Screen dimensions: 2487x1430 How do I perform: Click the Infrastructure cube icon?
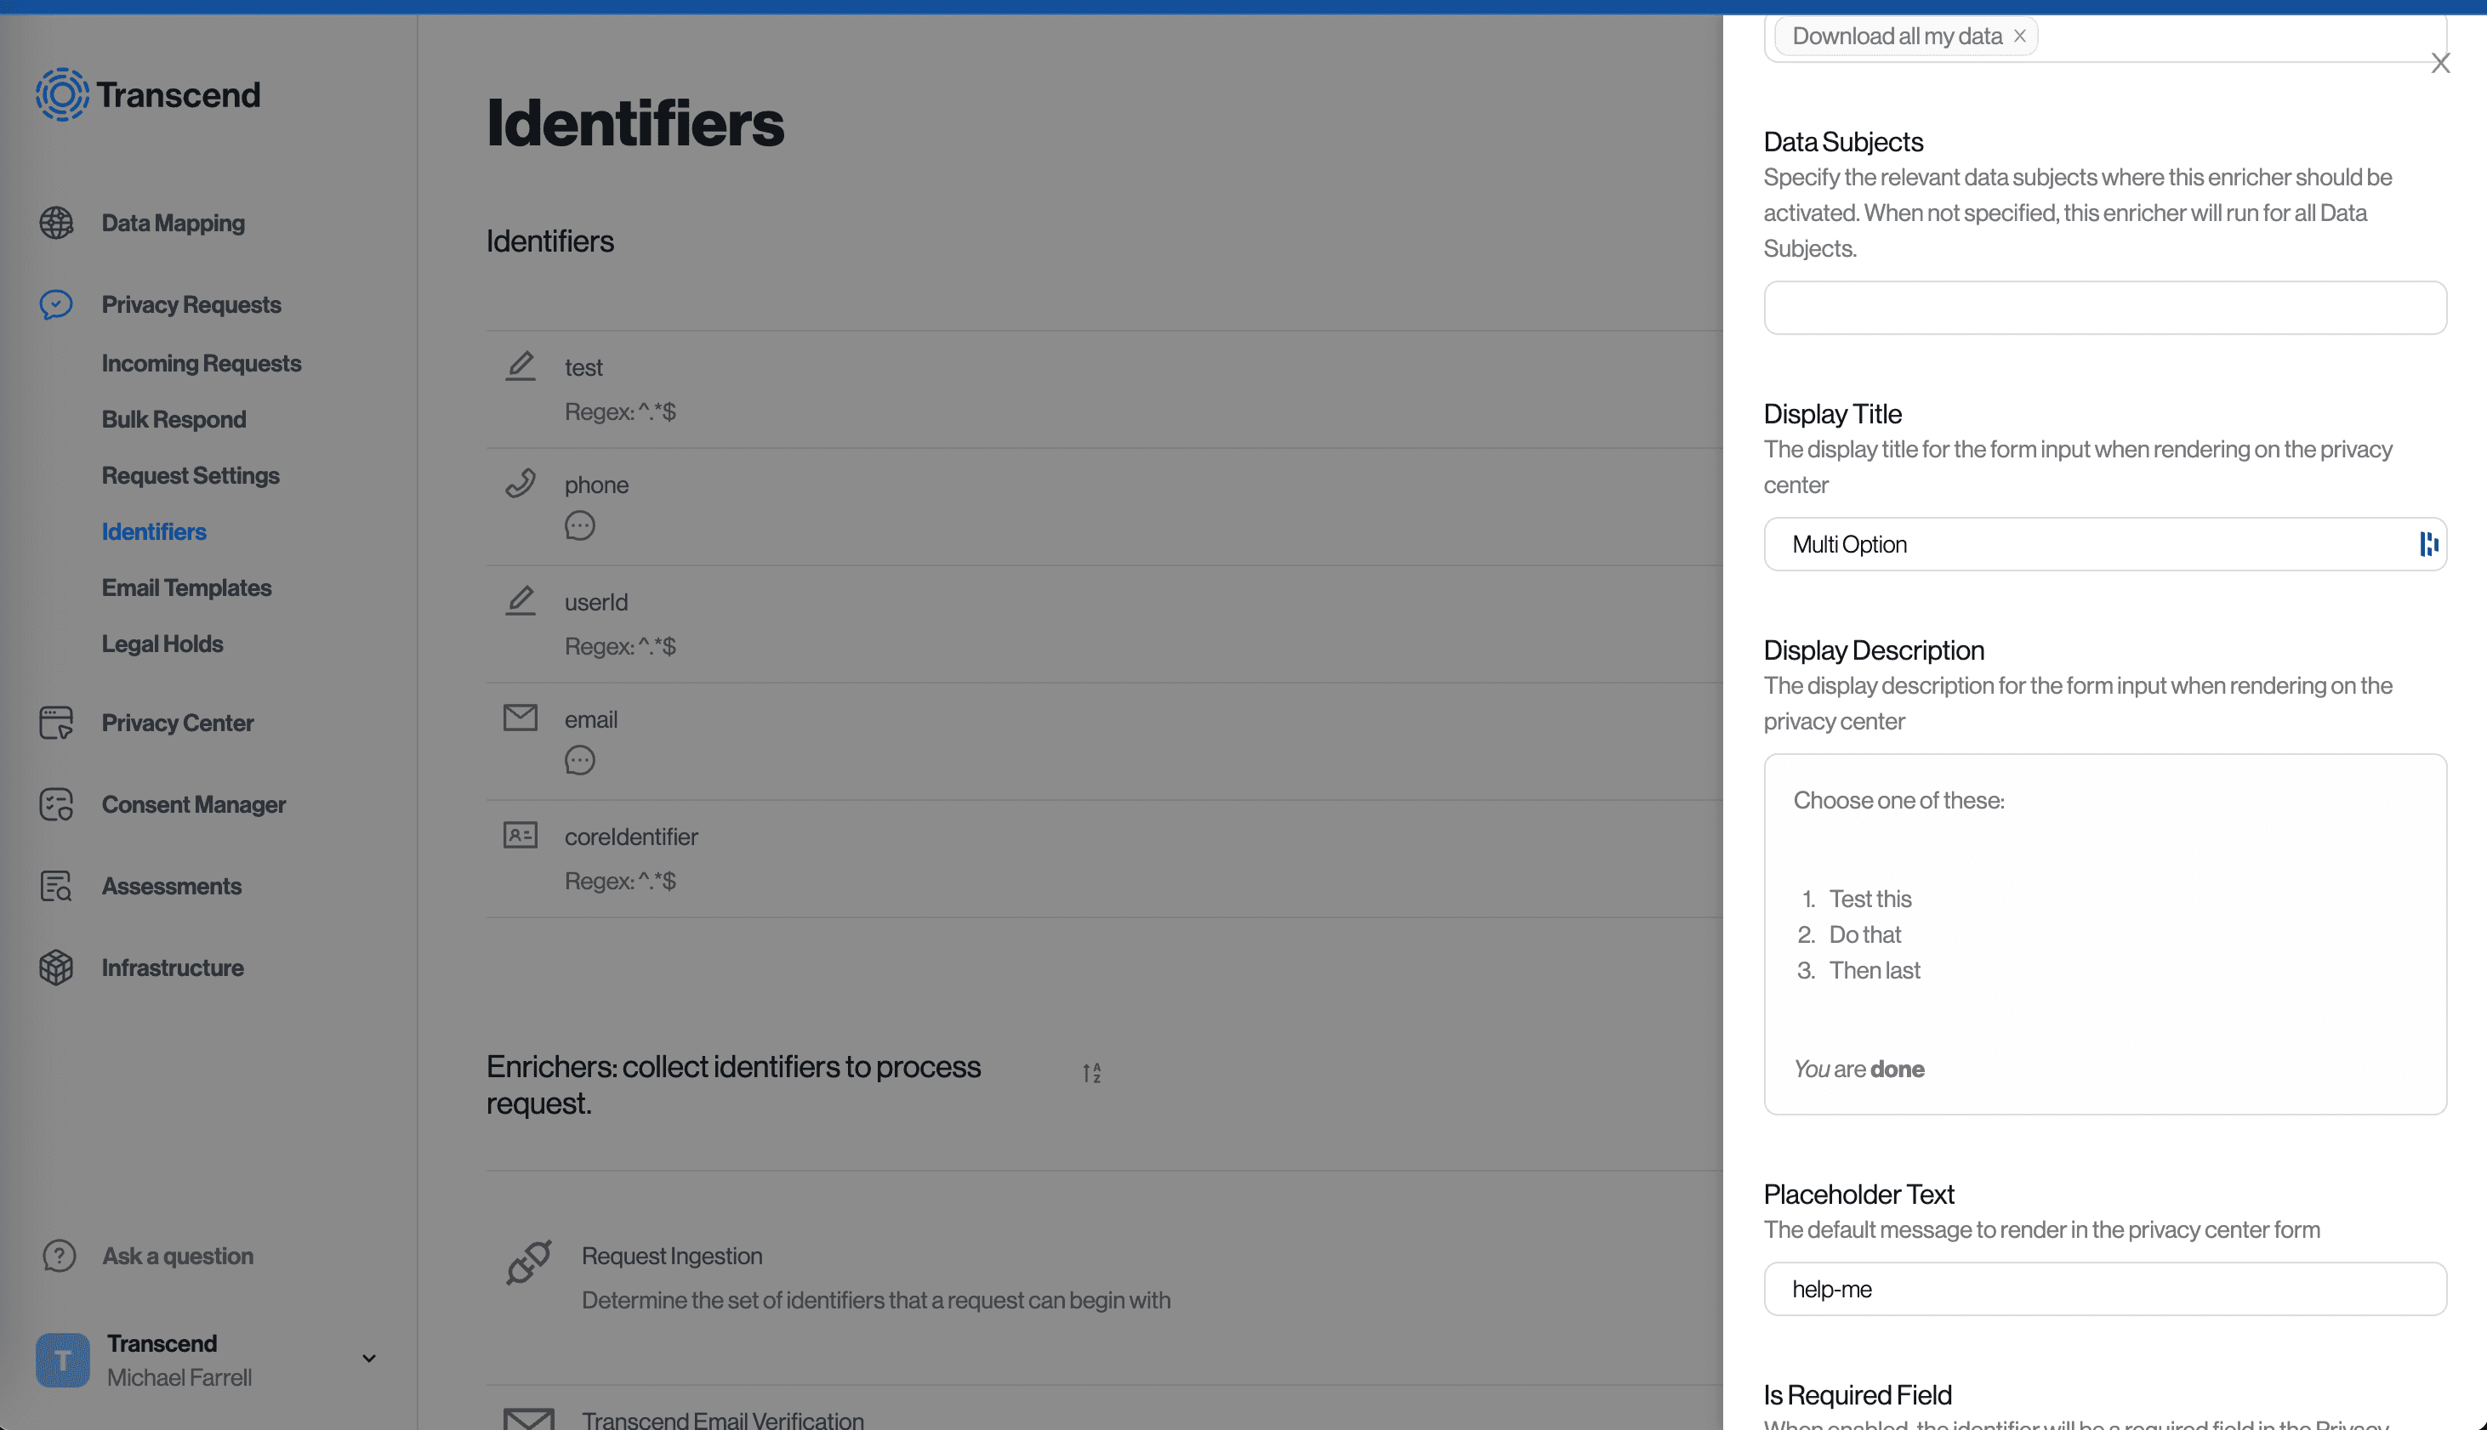(56, 968)
